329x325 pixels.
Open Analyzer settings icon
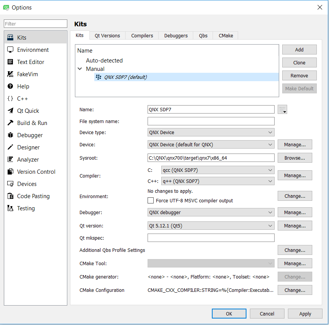click(10, 159)
